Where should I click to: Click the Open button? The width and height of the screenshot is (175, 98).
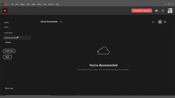(x=7, y=57)
